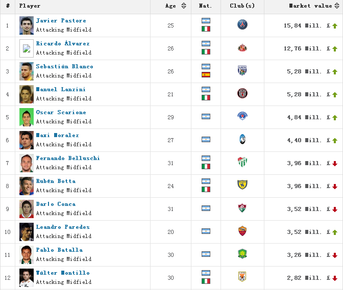Click the Spain flag in Sebastián Blanco's row
343x290 pixels.
[x=206, y=75]
